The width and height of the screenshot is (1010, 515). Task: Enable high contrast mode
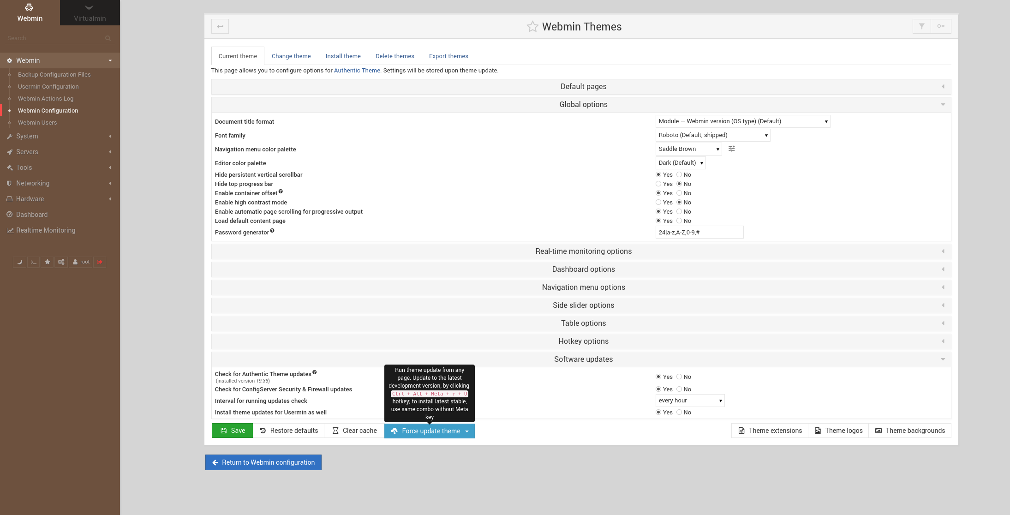click(658, 202)
